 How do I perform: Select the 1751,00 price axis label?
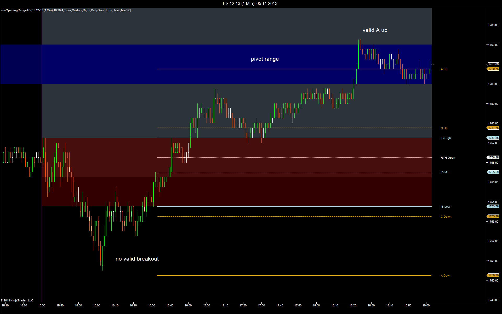[x=493, y=261]
